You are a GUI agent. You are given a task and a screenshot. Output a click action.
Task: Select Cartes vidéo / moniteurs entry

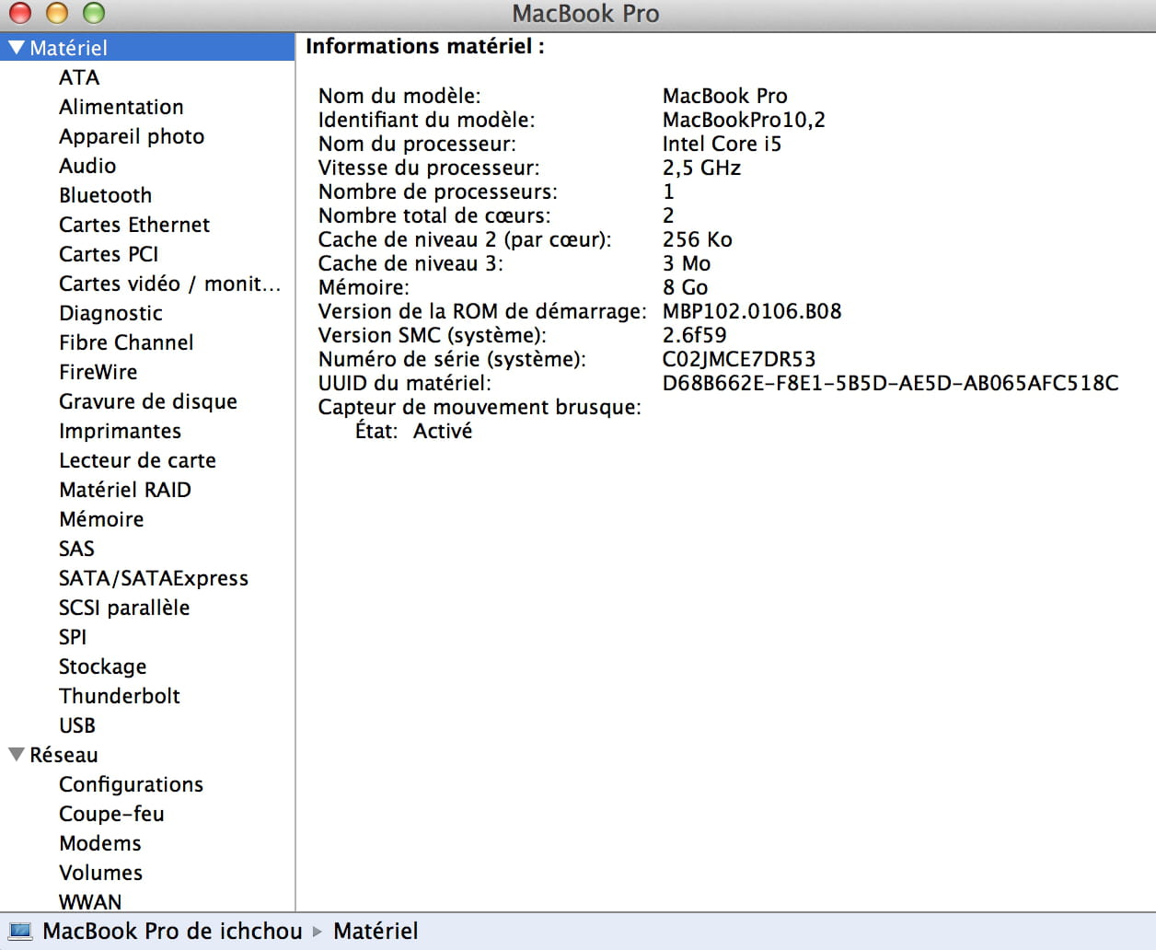click(169, 284)
